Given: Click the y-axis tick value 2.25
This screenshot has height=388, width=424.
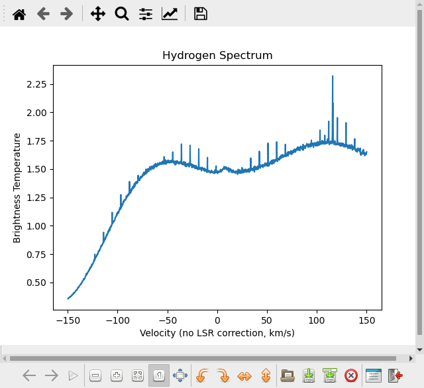Looking at the screenshot, I should coord(36,84).
